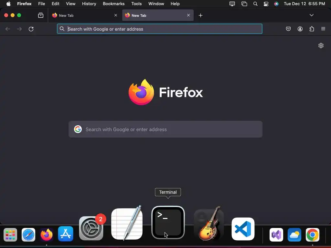The height and width of the screenshot is (248, 331).
Task: Click the page's Google search box
Action: pos(165,129)
